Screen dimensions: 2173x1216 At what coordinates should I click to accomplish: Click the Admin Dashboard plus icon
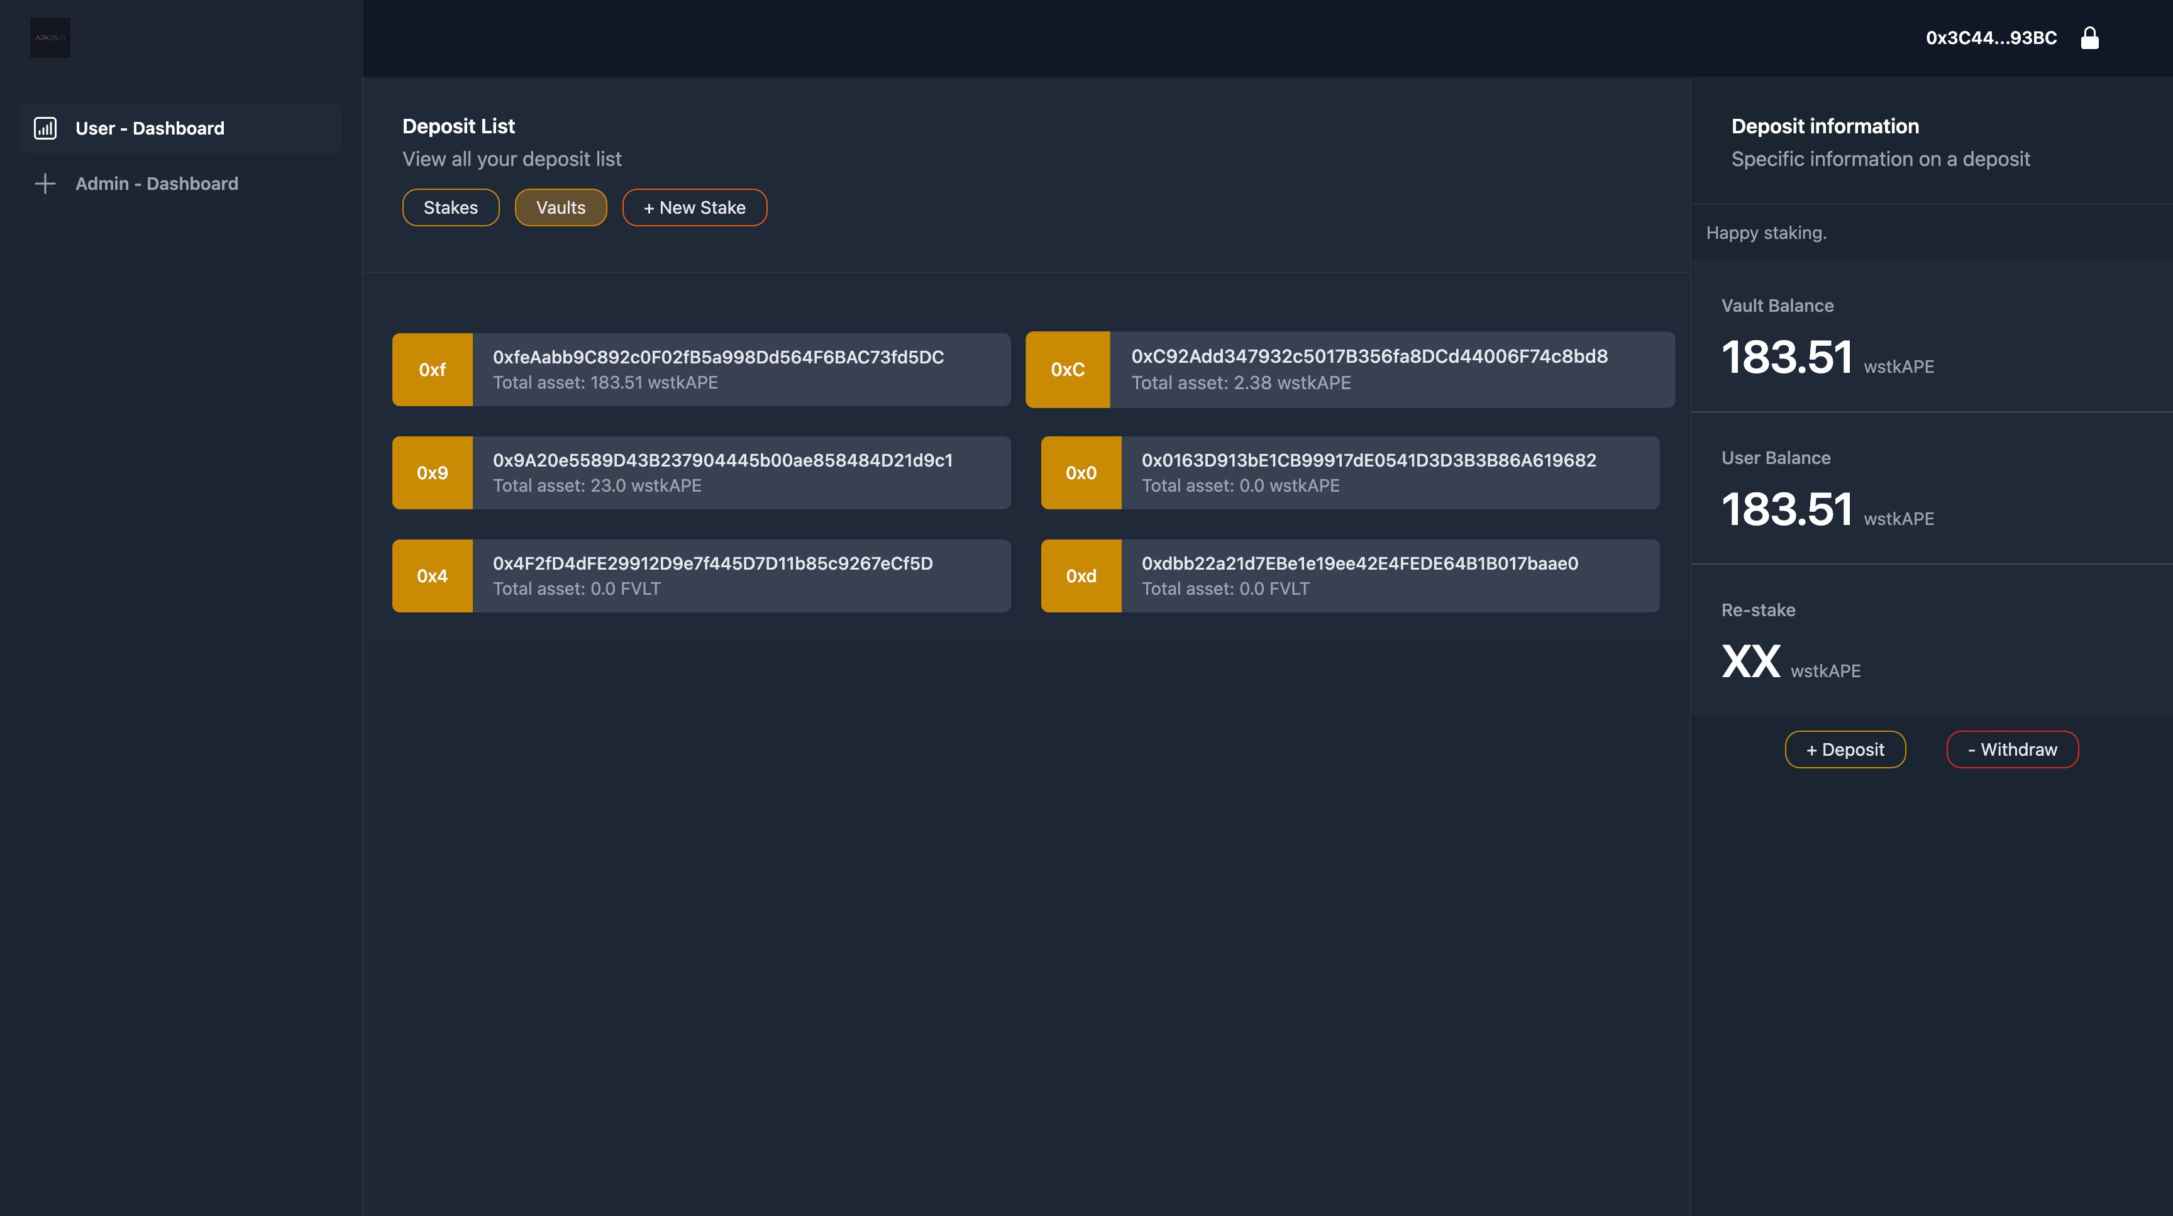click(45, 184)
